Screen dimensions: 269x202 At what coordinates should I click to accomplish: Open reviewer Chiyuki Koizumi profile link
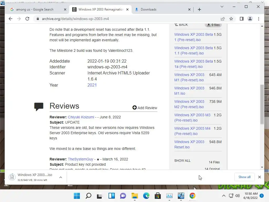coord(81,117)
